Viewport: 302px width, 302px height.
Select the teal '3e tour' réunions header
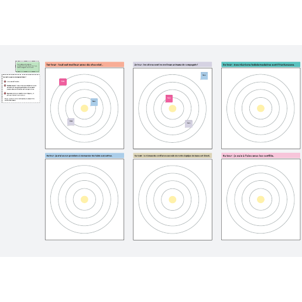(x=260, y=64)
